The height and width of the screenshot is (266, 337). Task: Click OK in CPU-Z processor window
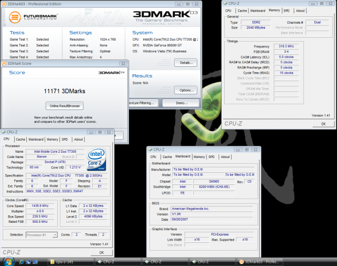[x=102, y=252]
